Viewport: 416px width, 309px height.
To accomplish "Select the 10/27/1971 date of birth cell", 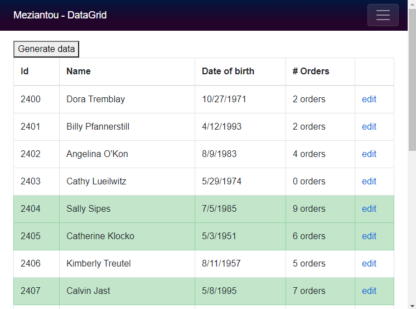I will tap(224, 99).
